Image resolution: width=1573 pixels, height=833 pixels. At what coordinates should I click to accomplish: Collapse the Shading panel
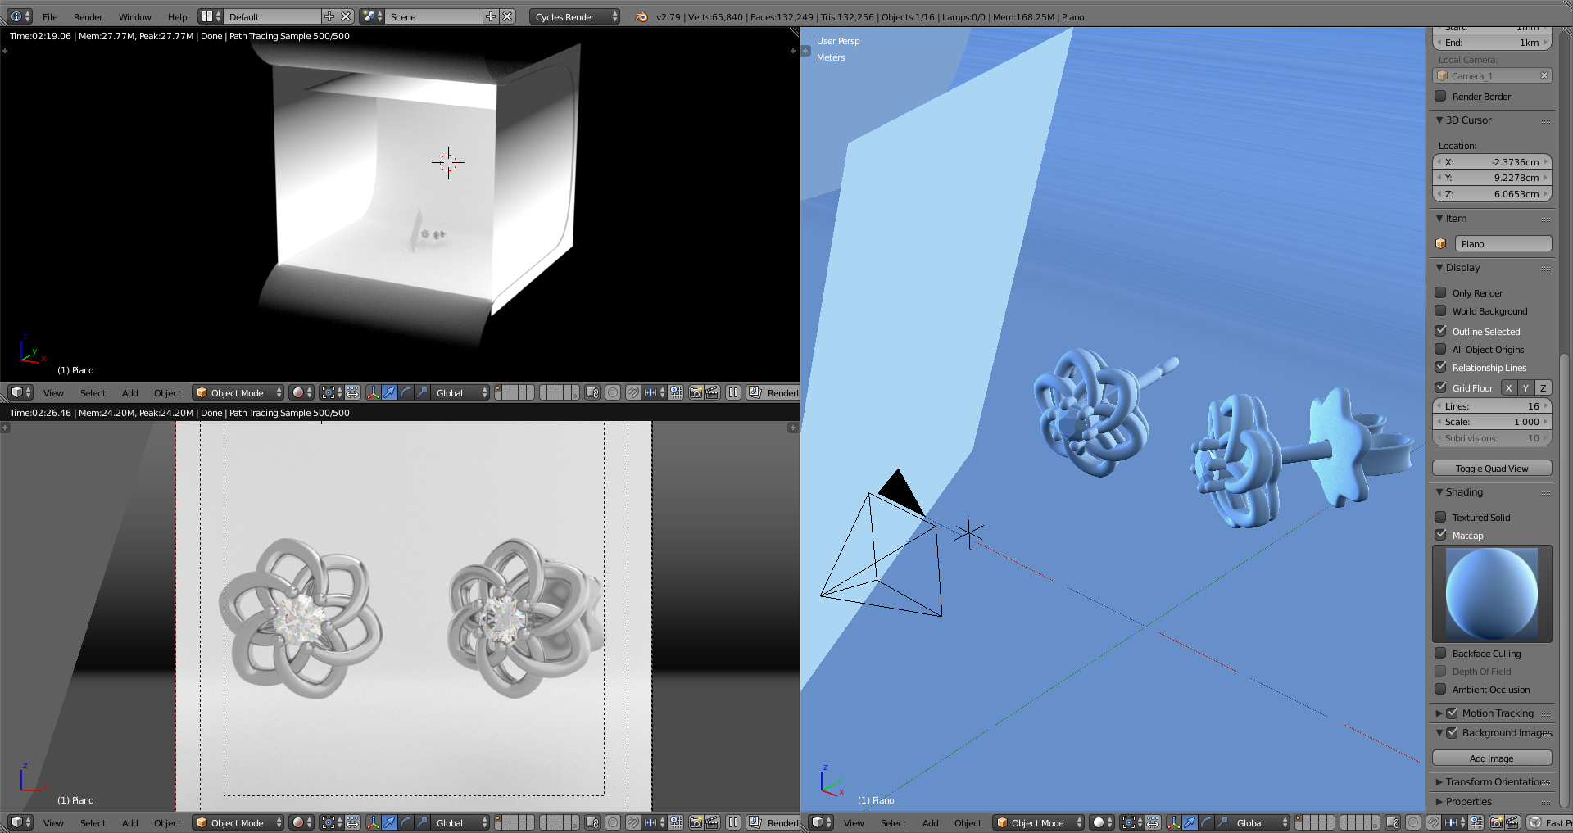[1439, 491]
